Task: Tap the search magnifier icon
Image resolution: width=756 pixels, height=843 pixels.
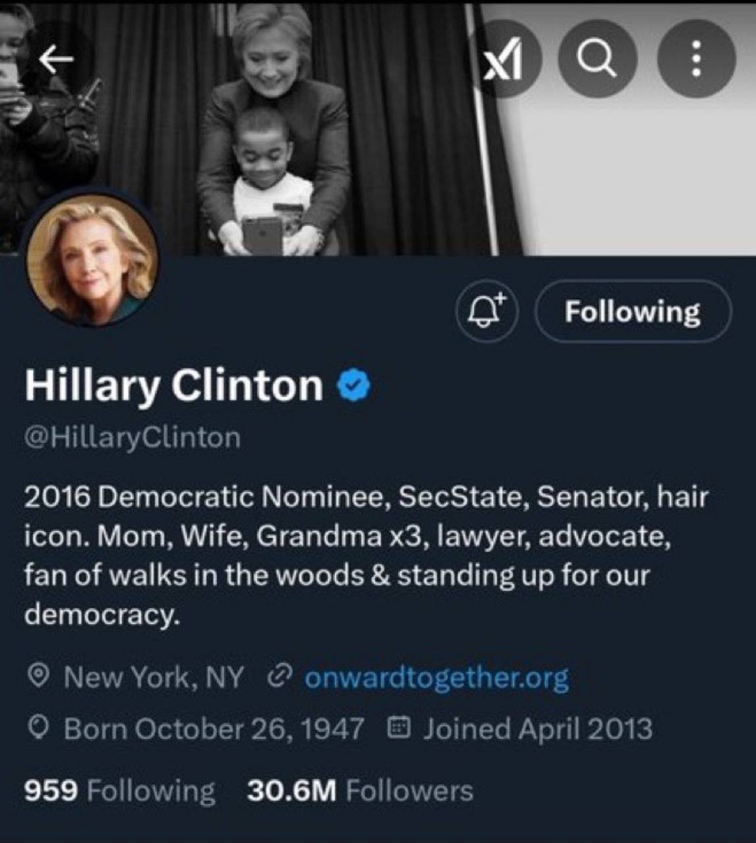Action: (597, 60)
